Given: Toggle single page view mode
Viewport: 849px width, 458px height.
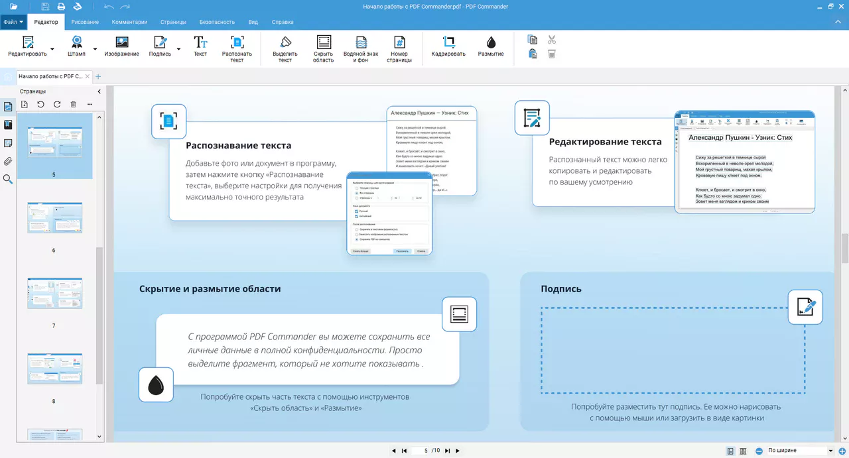Looking at the screenshot, I should (730, 451).
